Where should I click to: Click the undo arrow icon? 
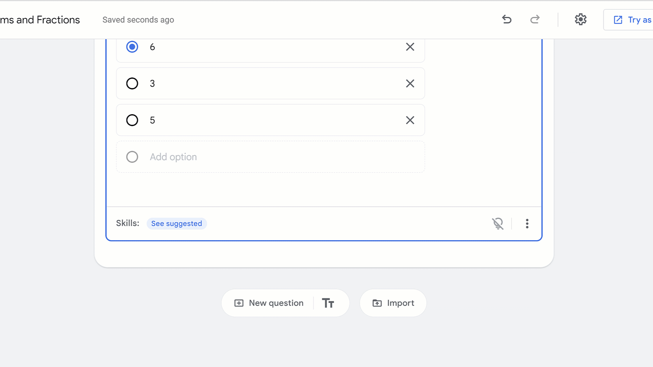point(507,19)
